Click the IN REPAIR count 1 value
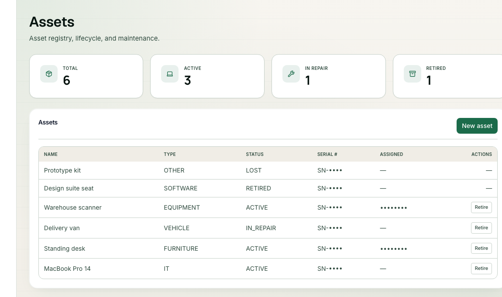Viewport: 502px width, 297px height. (x=308, y=80)
